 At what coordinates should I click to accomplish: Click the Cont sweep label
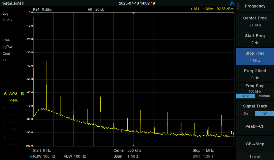tap(6, 53)
